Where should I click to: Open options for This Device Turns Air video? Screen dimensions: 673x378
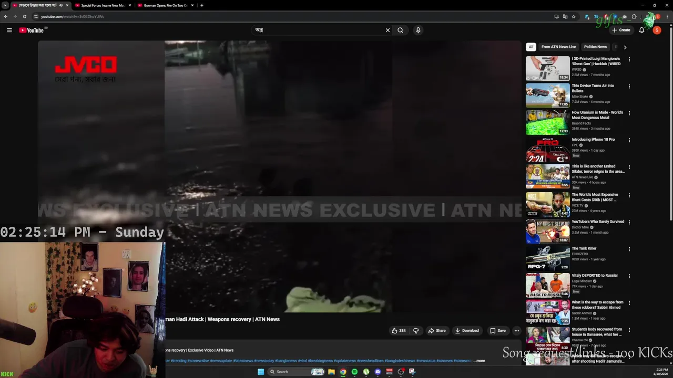click(x=629, y=86)
